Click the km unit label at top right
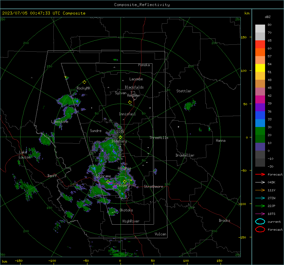The image size is (284, 265). 247,13
